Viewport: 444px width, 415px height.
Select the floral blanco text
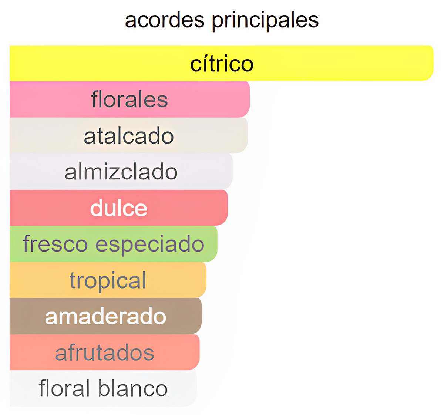[103, 389]
